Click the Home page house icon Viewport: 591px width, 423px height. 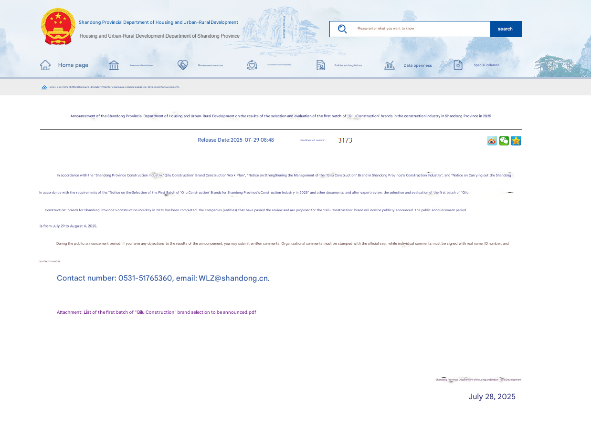(45, 65)
